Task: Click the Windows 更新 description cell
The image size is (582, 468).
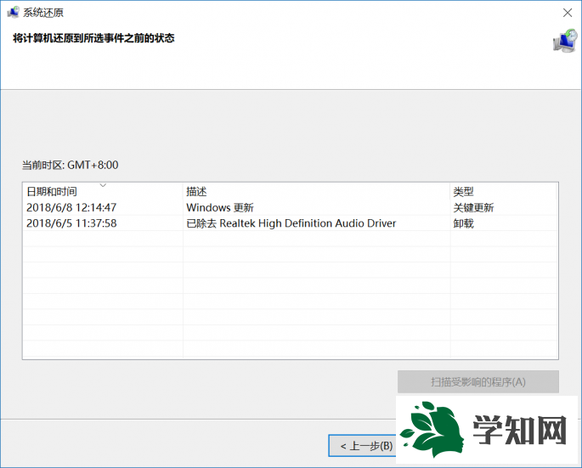Action: coord(220,207)
